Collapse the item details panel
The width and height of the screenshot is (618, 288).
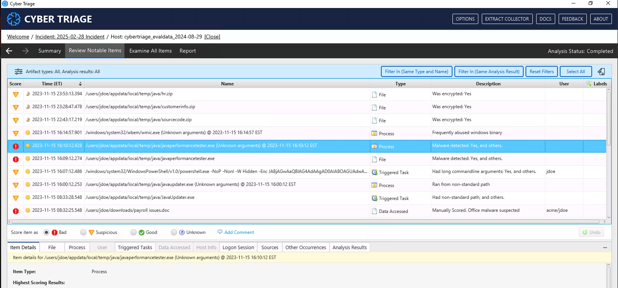(605, 248)
